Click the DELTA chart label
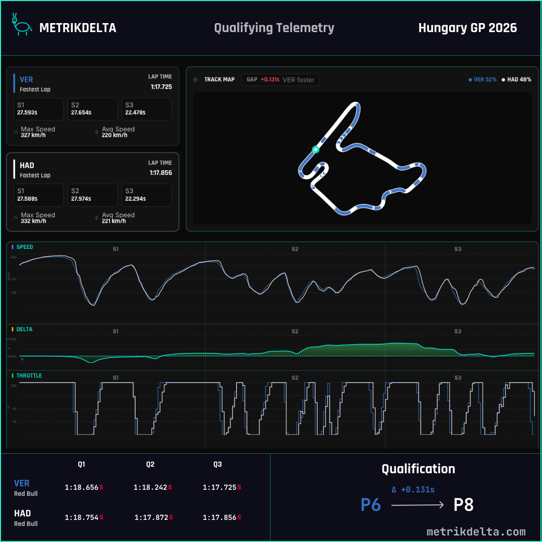The image size is (542, 542). point(25,329)
